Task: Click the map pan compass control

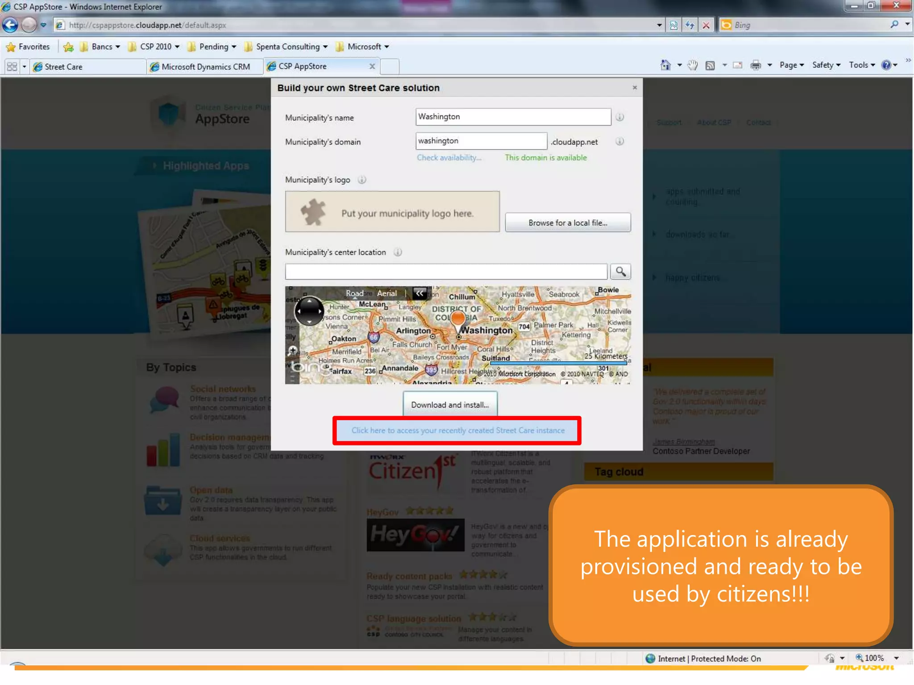Action: click(309, 311)
